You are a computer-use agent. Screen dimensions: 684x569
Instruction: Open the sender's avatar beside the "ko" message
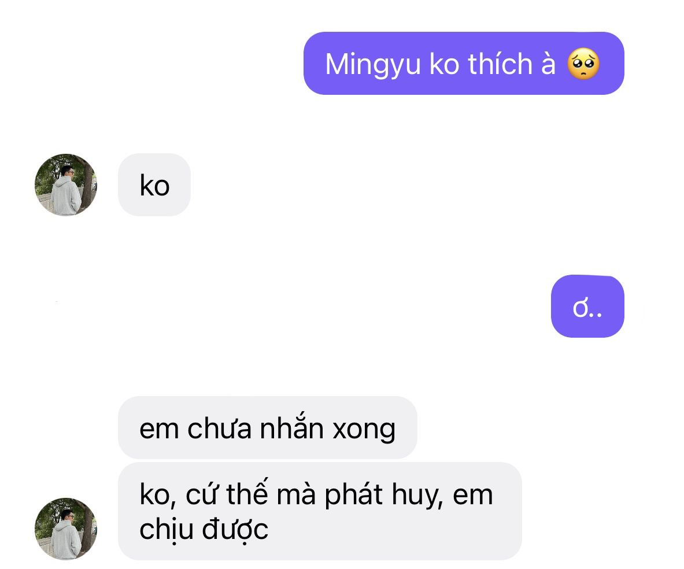tap(66, 184)
